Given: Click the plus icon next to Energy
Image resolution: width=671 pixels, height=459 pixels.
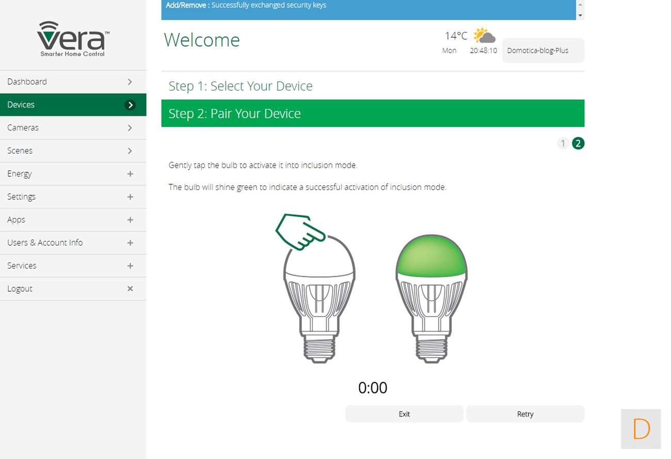Looking at the screenshot, I should coord(130,174).
